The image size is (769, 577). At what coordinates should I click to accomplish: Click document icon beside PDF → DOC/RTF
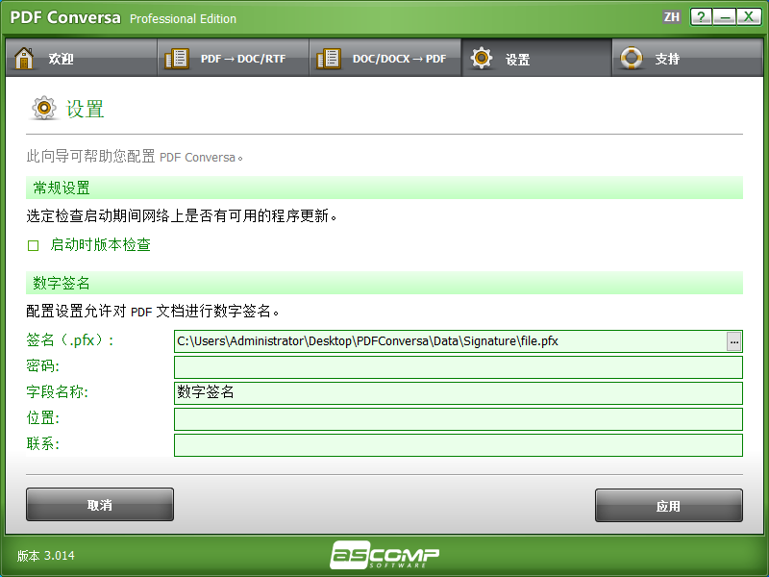coord(177,59)
